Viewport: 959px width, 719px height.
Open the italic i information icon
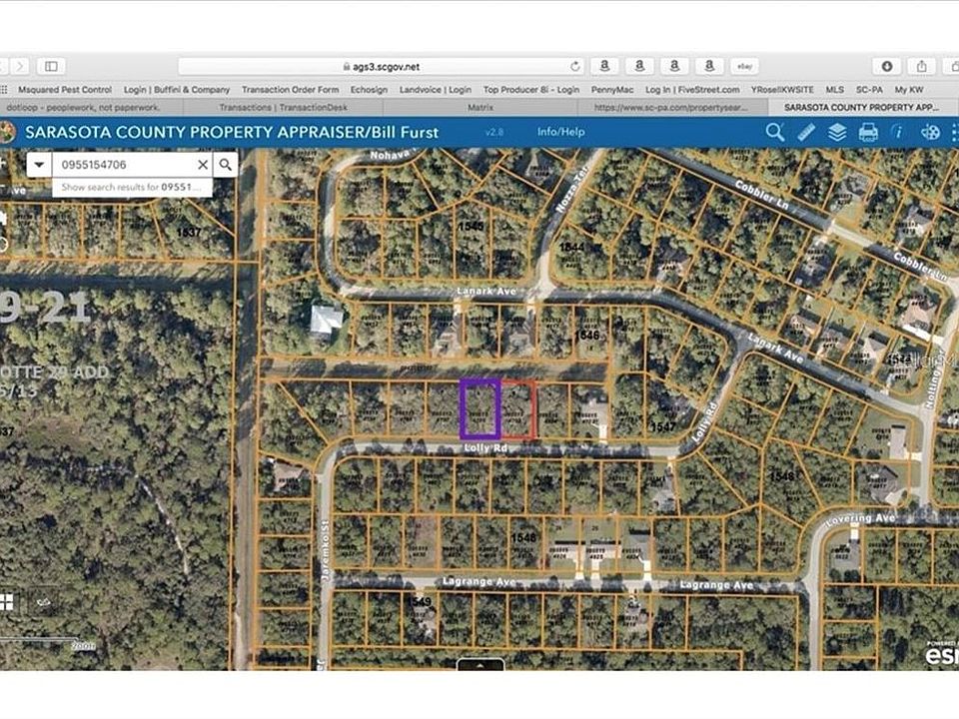tap(898, 132)
